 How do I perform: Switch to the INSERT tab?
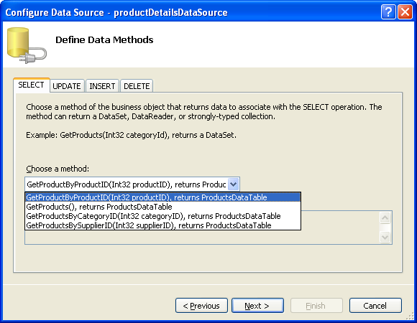pyautogui.click(x=102, y=86)
